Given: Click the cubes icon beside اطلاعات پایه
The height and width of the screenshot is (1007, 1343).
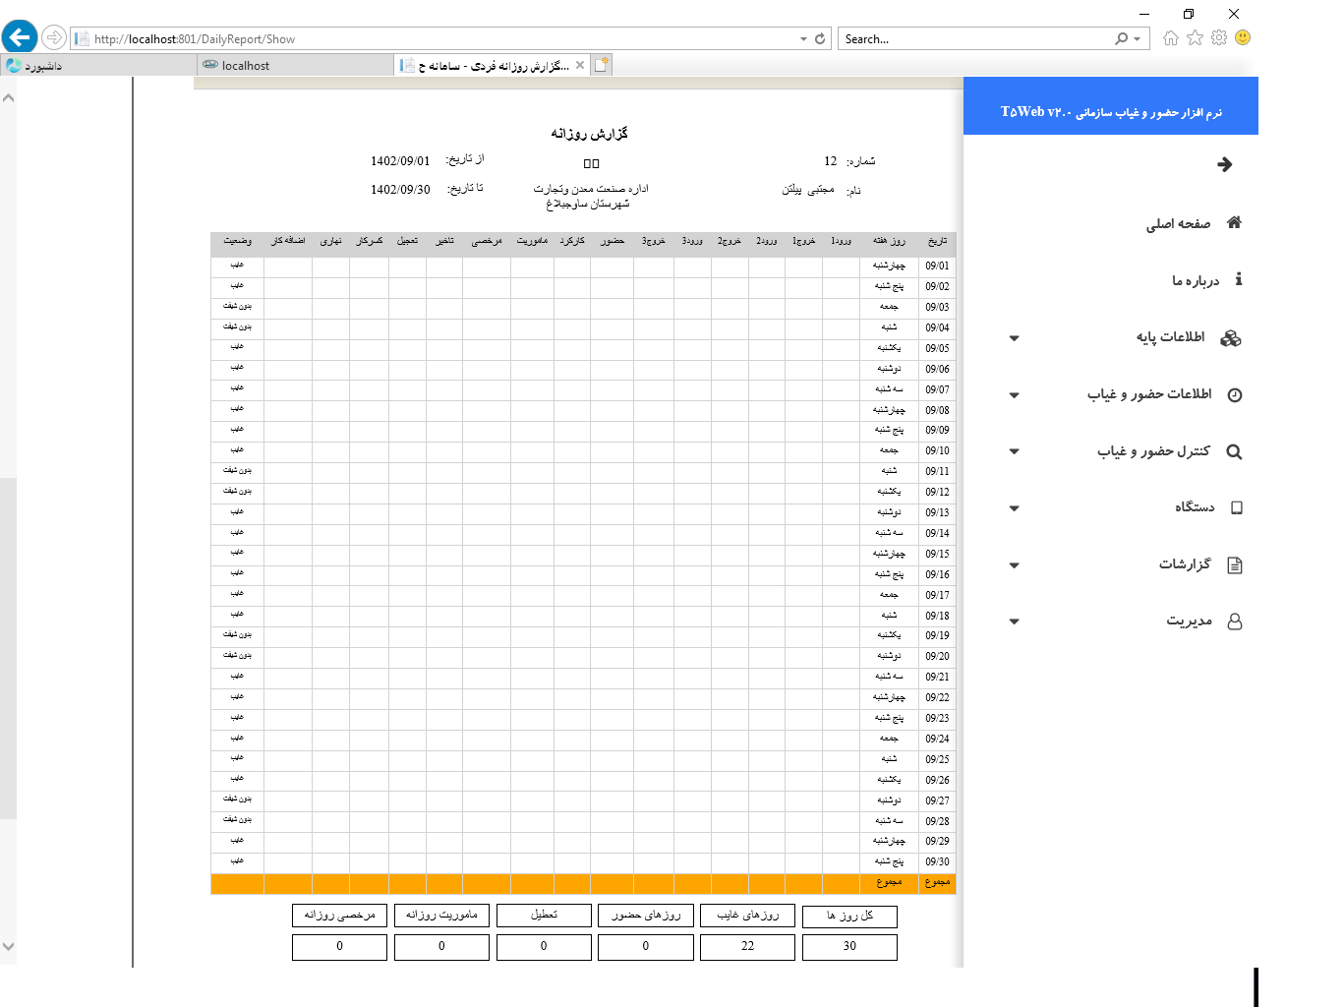Looking at the screenshot, I should point(1231,337).
